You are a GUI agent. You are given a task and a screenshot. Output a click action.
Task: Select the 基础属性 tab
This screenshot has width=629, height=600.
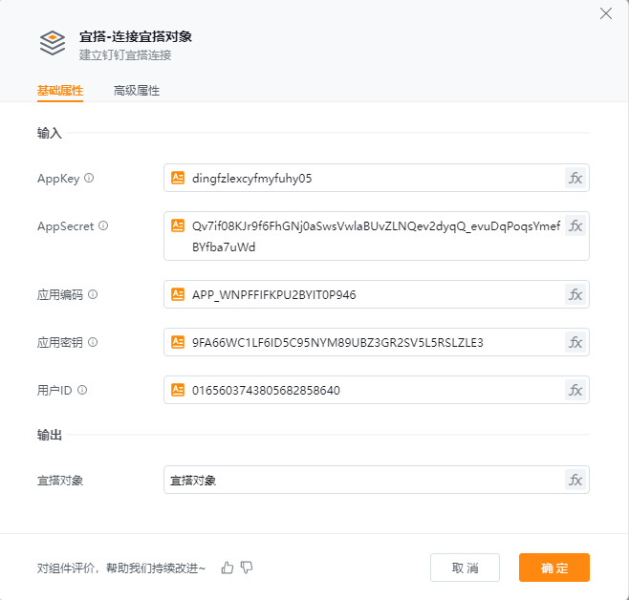pos(60,91)
